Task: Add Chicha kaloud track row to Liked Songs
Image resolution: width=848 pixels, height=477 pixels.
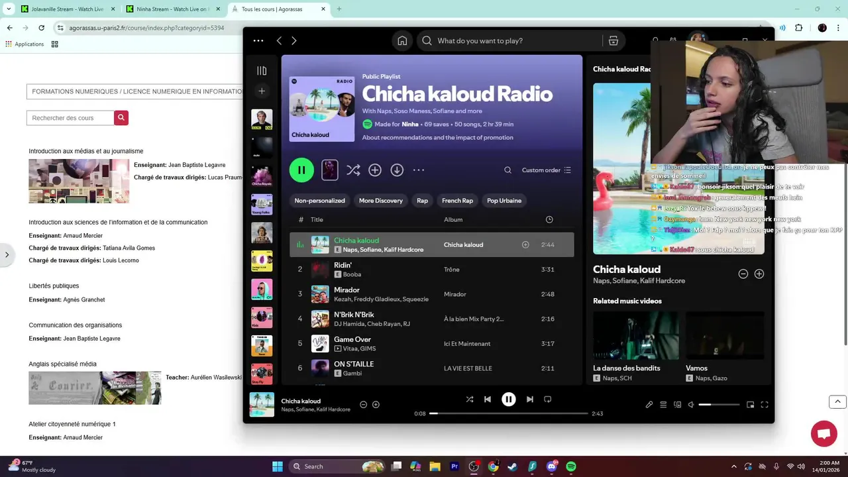Action: click(x=525, y=244)
